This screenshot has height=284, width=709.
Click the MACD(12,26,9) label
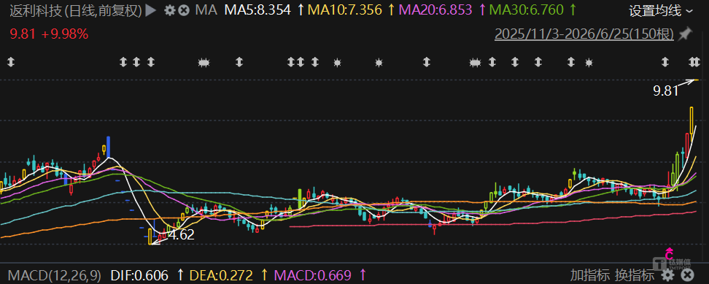(54, 275)
